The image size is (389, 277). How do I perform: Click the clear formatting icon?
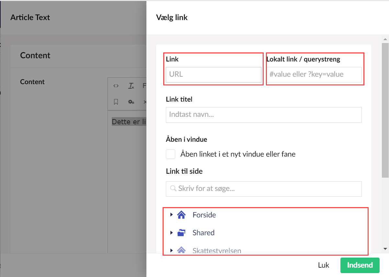click(131, 86)
